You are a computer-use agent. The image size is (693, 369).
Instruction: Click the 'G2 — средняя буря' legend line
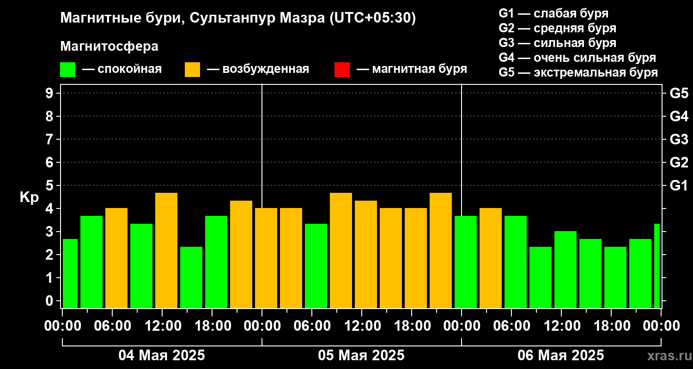(x=558, y=28)
